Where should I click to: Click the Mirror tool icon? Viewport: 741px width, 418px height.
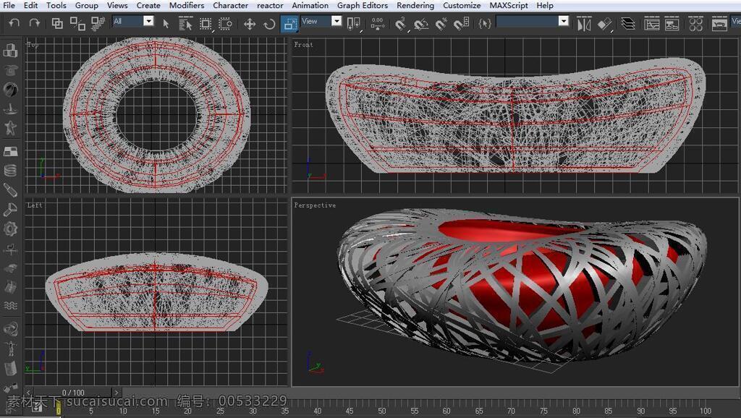coord(584,24)
